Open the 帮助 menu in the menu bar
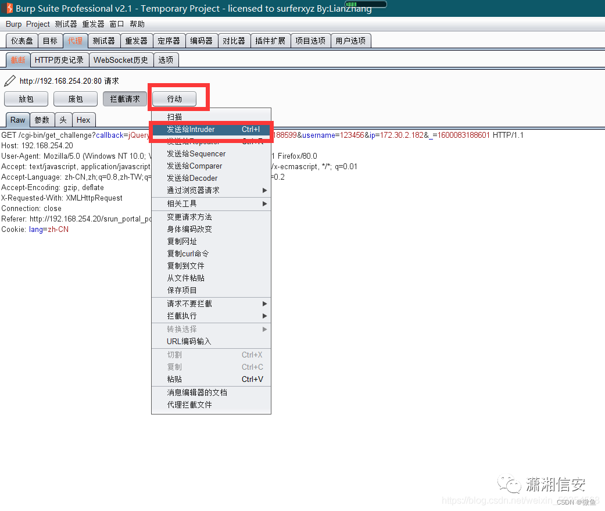The image size is (605, 511). [x=137, y=24]
